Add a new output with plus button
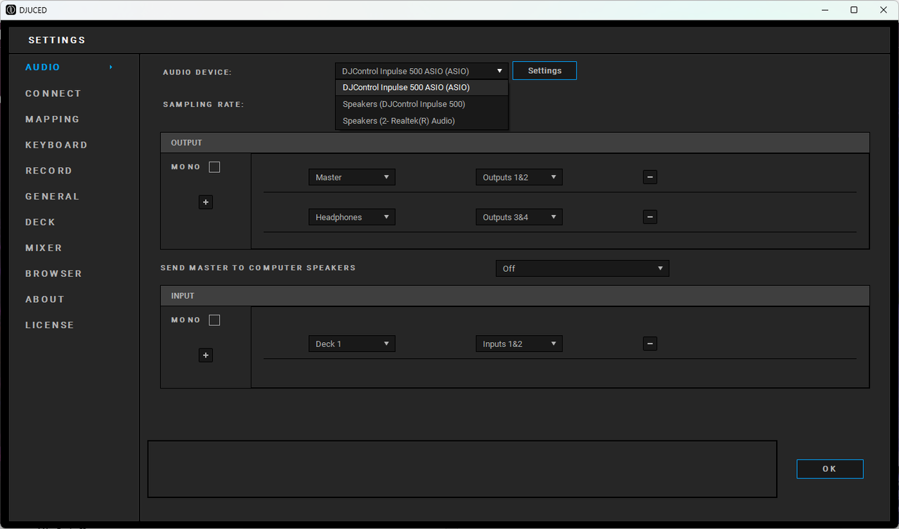 [x=206, y=202]
